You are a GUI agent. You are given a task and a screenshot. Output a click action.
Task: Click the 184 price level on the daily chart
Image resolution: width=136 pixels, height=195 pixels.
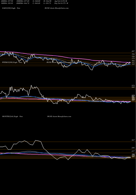click(133, 56)
